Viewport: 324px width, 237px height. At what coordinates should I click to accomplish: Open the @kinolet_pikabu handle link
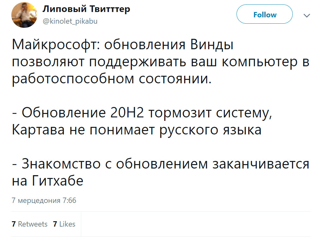coord(70,21)
